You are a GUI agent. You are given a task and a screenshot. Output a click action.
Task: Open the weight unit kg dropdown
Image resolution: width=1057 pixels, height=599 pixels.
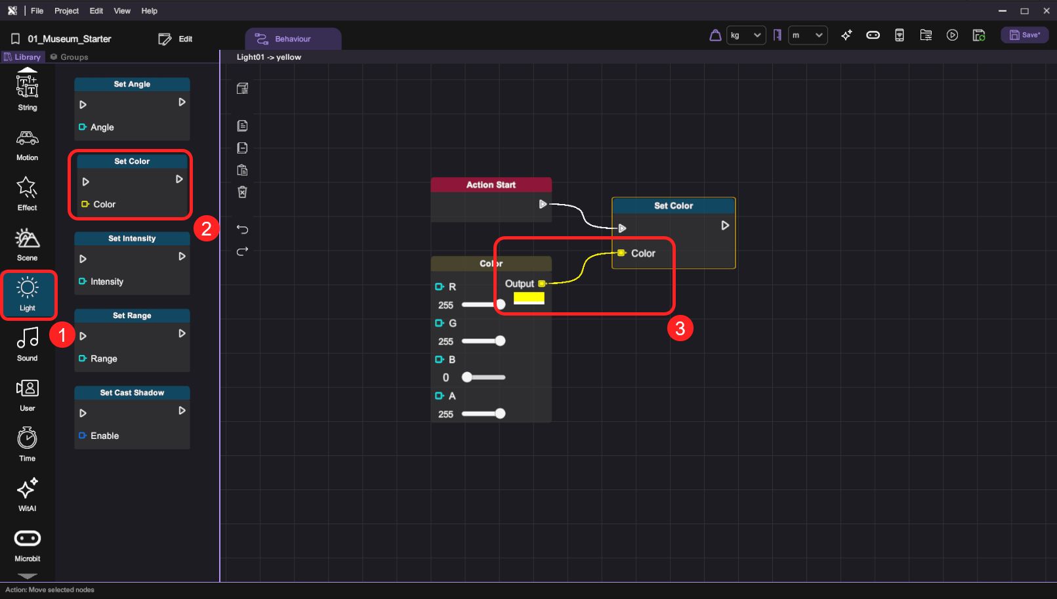[x=745, y=35]
